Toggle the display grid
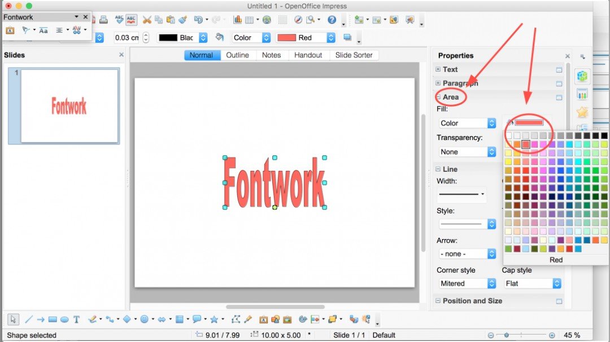The image size is (610, 342). [282, 20]
